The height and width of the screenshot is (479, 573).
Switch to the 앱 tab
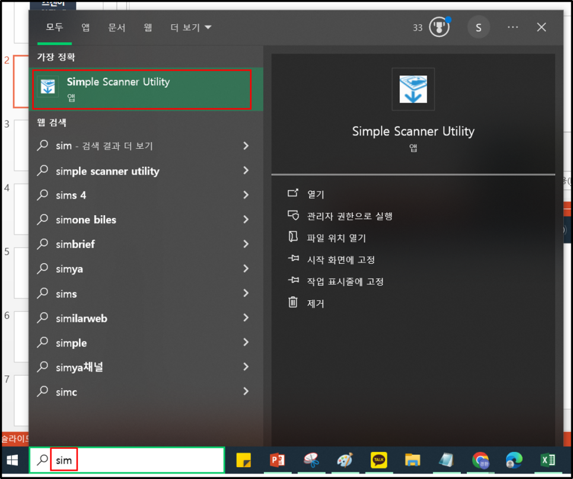click(x=85, y=27)
